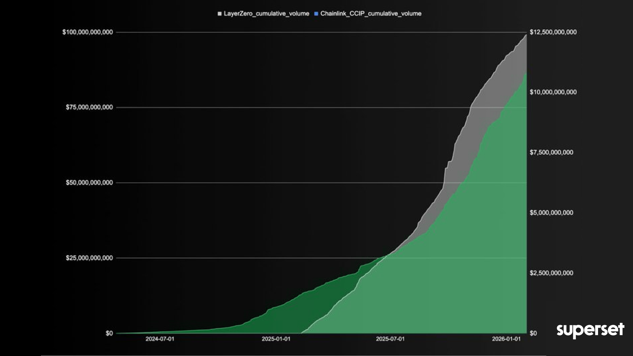Select LayerZero_cumulative_volume legend label
Screen dimensions: 633x356
(x=266, y=14)
